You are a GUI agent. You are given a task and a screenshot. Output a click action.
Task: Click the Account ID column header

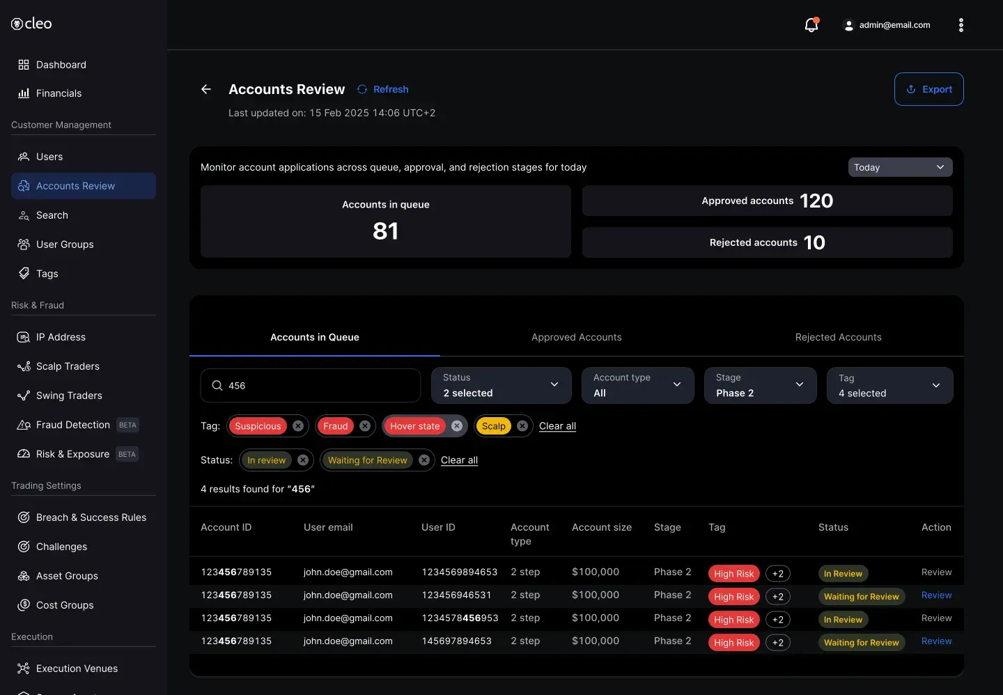(x=226, y=527)
